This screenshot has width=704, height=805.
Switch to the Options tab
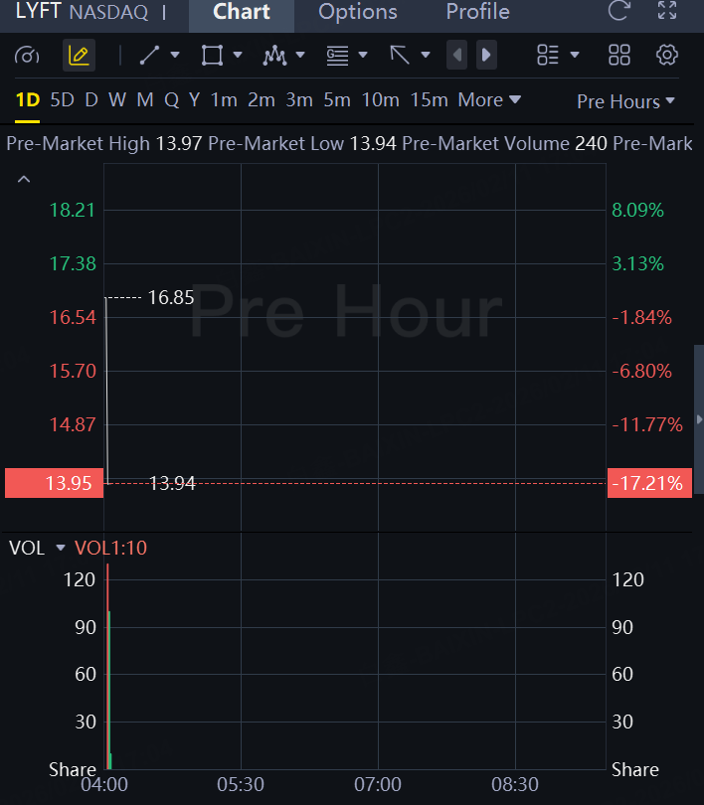(x=358, y=13)
